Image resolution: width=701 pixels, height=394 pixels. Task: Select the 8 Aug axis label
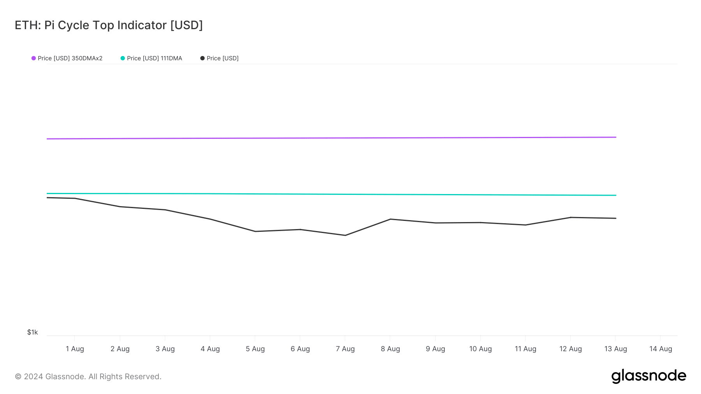pos(390,349)
